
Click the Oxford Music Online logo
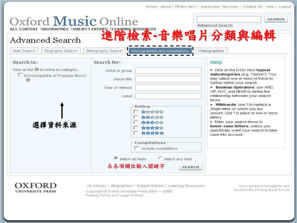tap(74, 21)
